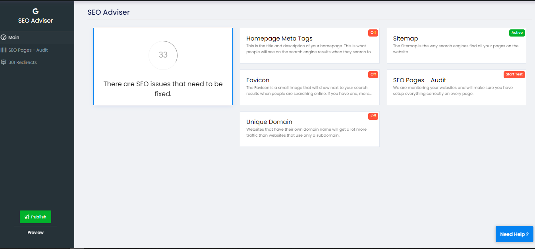Publish the website
The height and width of the screenshot is (249, 535).
(x=35, y=217)
